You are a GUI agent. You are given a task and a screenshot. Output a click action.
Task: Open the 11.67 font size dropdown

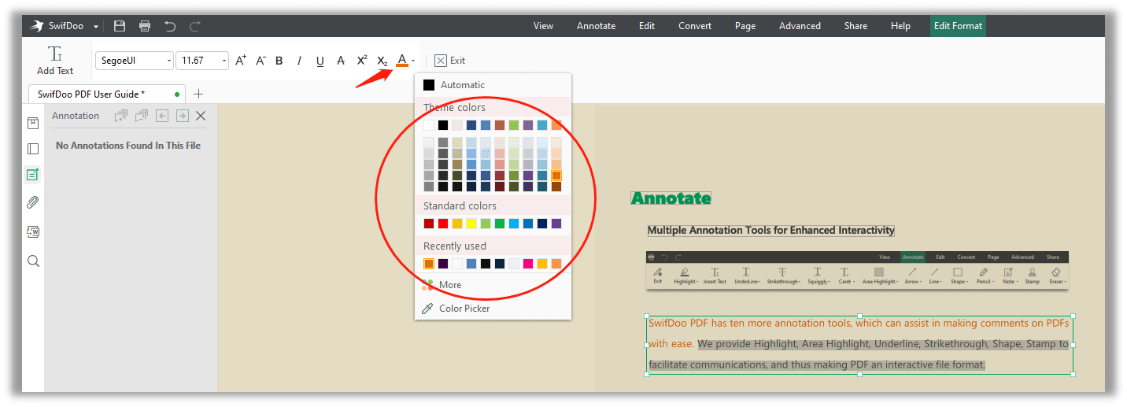[x=202, y=61]
